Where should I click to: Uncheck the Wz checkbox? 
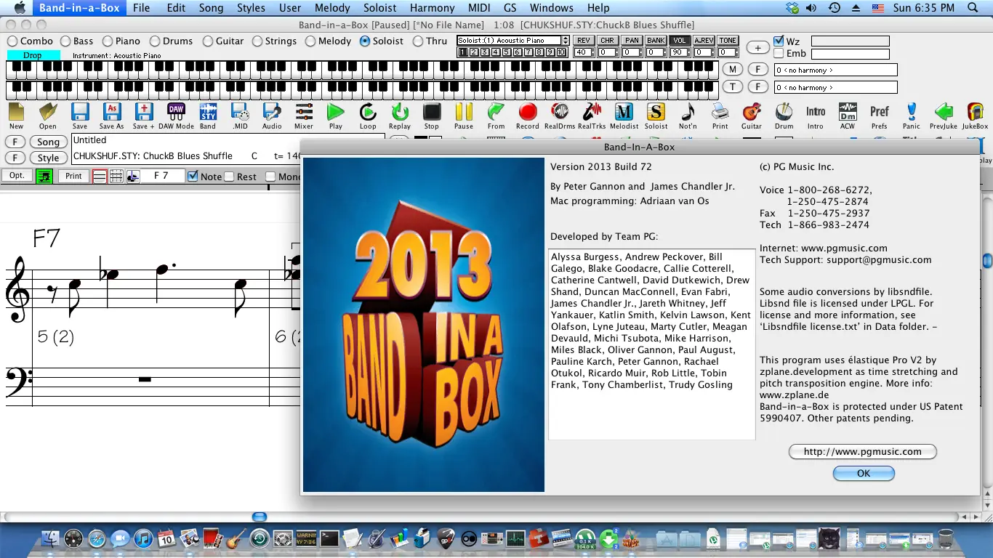coord(779,41)
